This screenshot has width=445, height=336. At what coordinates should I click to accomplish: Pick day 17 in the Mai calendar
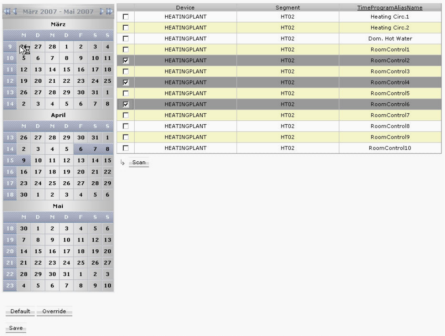66,251
